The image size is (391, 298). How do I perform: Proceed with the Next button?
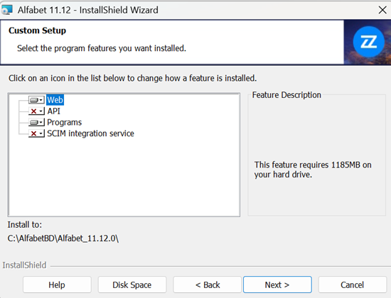click(x=277, y=285)
